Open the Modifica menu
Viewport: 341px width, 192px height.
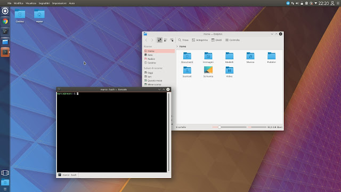point(19,3)
